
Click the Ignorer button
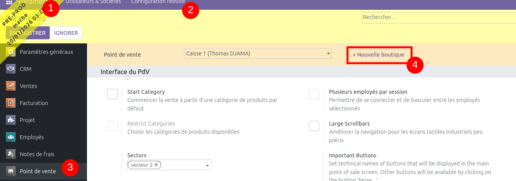tap(66, 33)
